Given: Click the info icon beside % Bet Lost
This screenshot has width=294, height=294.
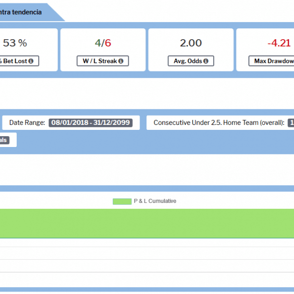Looking at the screenshot, I should click(x=31, y=61).
